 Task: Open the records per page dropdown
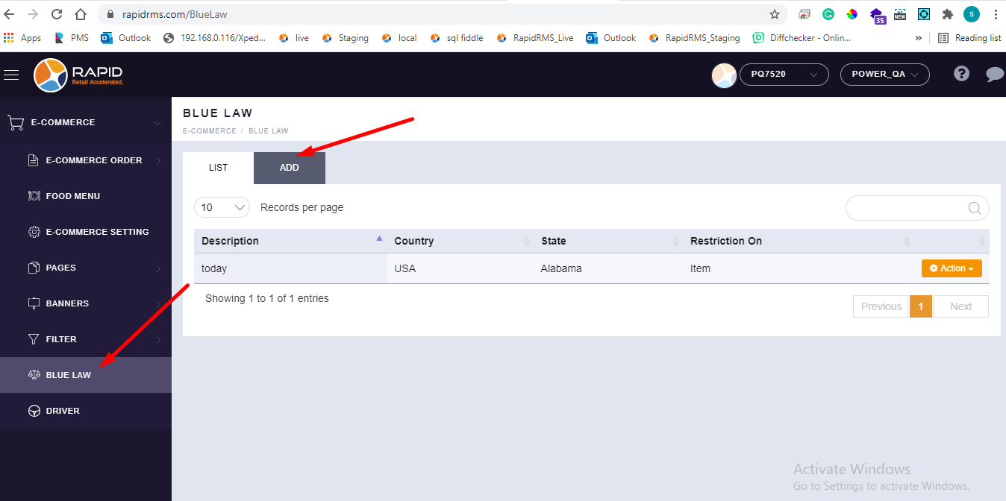222,207
